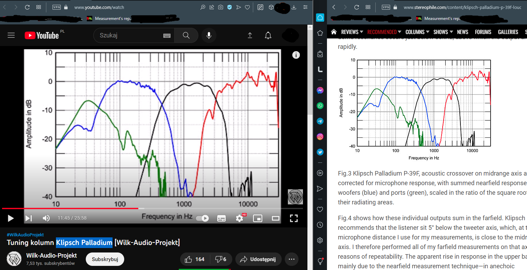This screenshot has width=527, height=270.
Task: Click the Stereophile address bar URL
Action: 462,7
